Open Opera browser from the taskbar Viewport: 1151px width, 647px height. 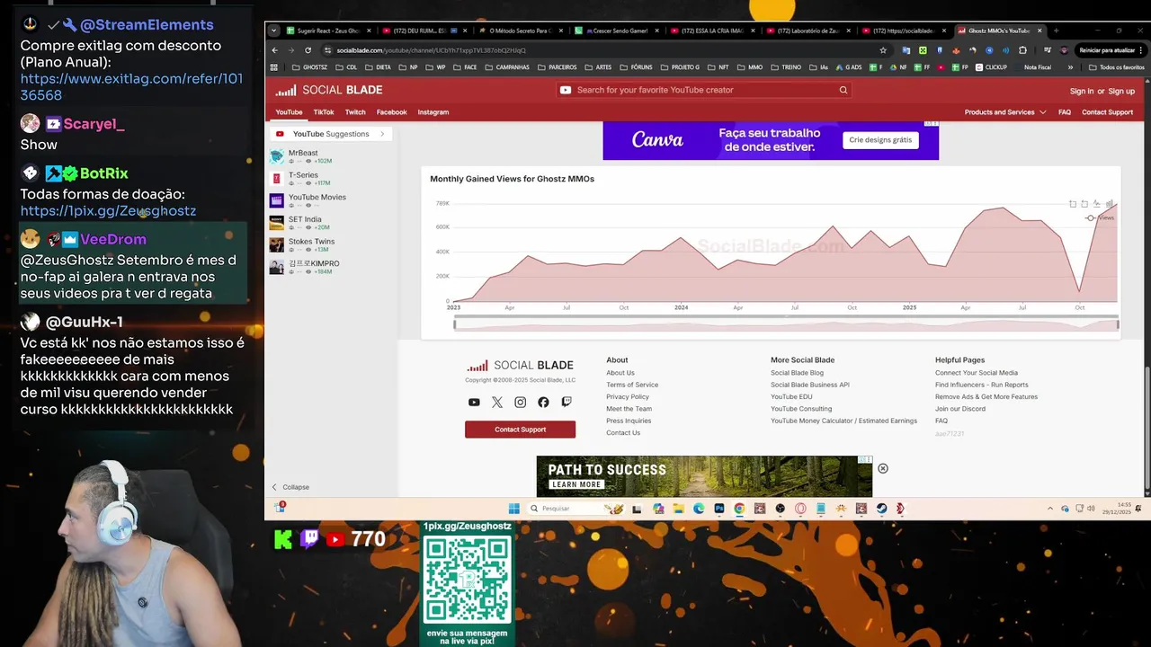tap(800, 509)
